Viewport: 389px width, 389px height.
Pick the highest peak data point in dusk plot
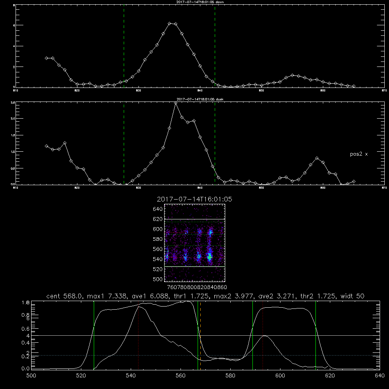[176, 103]
